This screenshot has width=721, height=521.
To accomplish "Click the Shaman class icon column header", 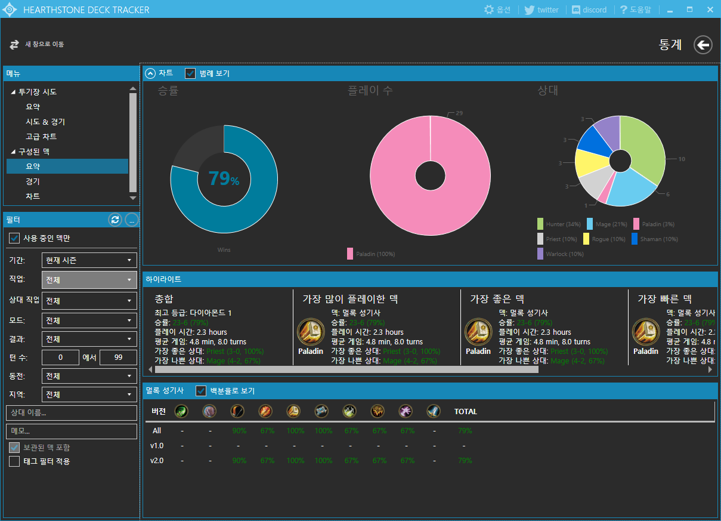I will click(x=377, y=411).
